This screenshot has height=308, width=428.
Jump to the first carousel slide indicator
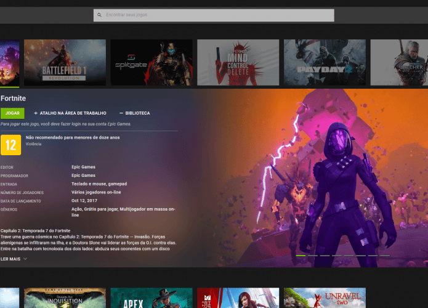click(301, 256)
